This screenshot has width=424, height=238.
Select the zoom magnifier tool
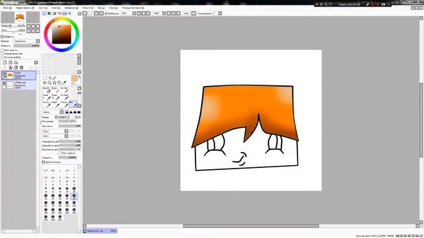(x=50, y=83)
